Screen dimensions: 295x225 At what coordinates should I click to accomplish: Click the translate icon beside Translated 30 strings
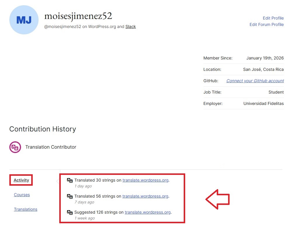click(x=70, y=180)
